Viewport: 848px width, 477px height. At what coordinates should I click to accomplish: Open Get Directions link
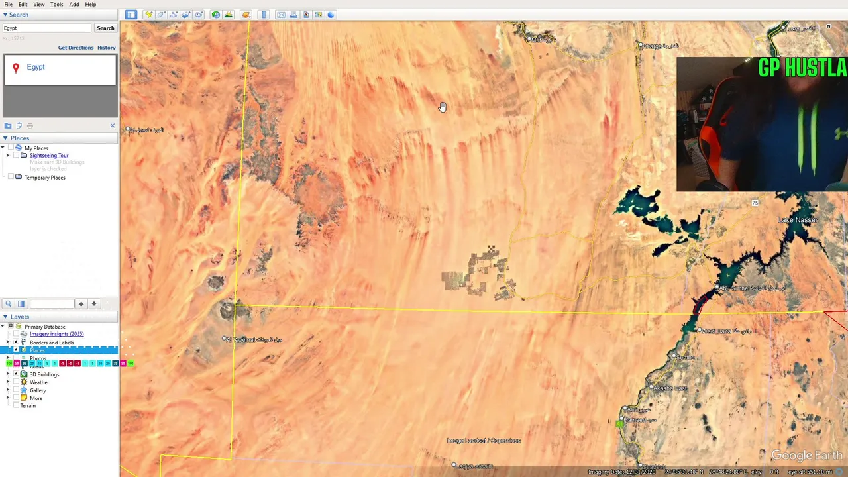(x=76, y=48)
